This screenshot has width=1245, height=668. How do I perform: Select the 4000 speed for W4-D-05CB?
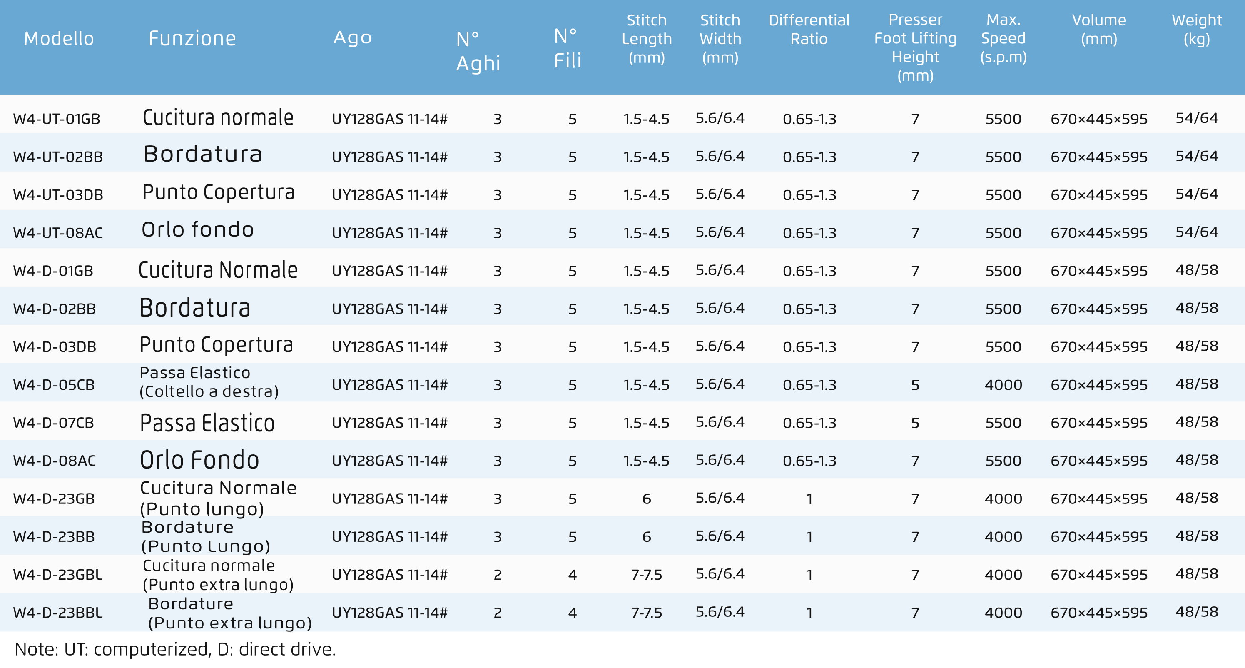coord(1003,385)
